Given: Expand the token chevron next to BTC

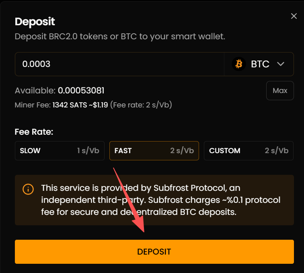Looking at the screenshot, I should tap(281, 64).
